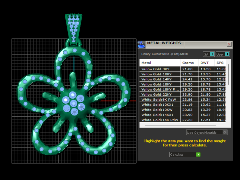Select the center gemstone of the flower
The height and width of the screenshot is (180, 240).
[73, 103]
